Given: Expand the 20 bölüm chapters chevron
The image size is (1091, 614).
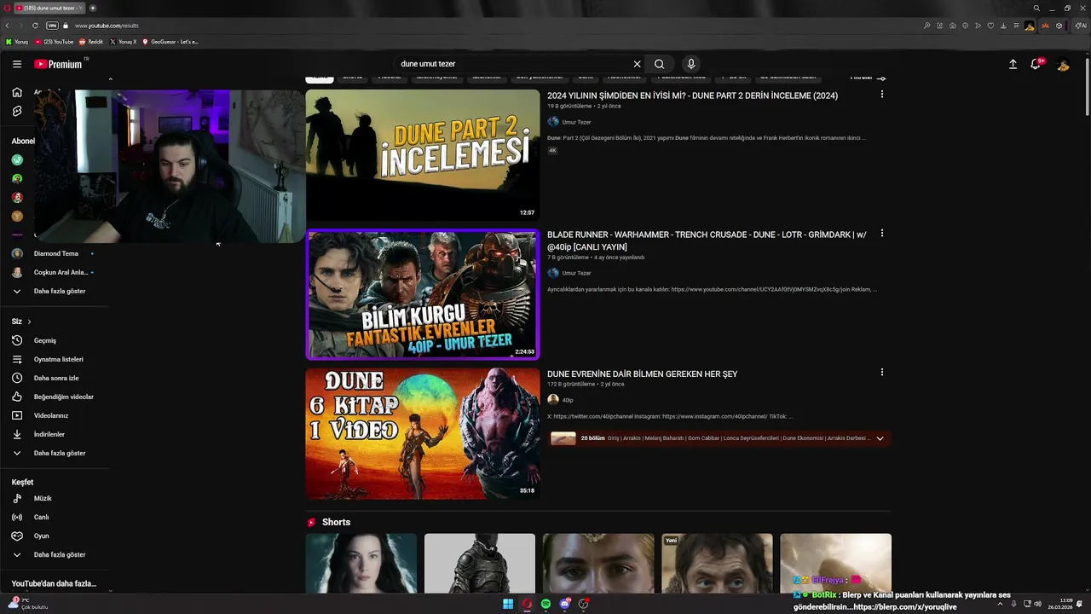Looking at the screenshot, I should pyautogui.click(x=880, y=438).
